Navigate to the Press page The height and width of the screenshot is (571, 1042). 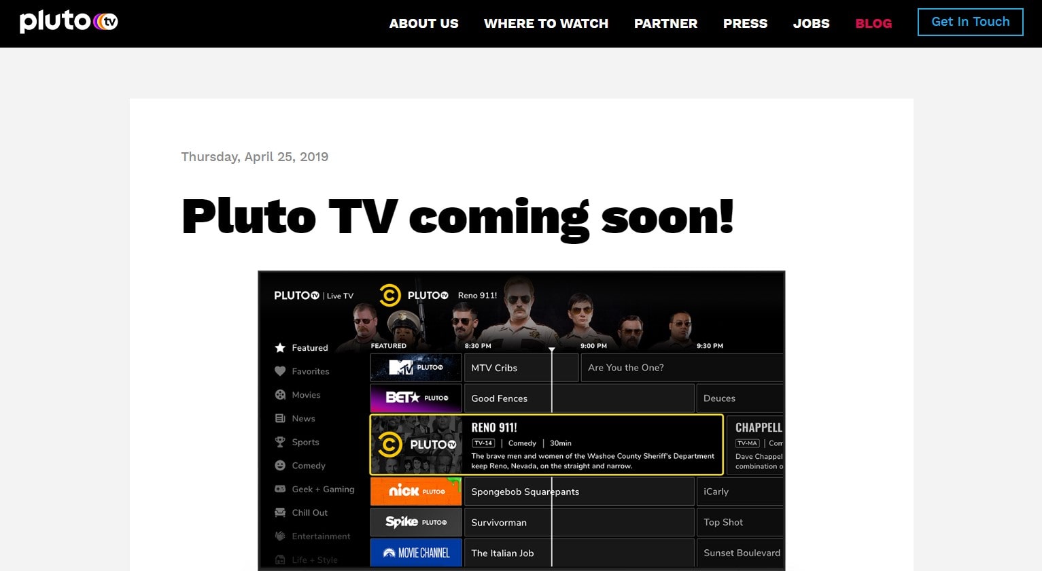pos(745,23)
